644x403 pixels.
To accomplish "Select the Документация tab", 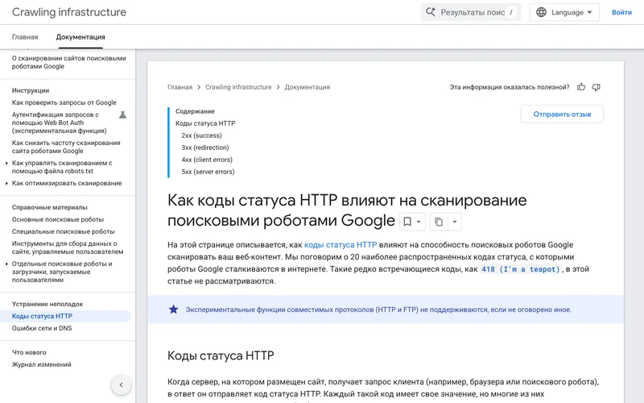I will click(x=80, y=37).
